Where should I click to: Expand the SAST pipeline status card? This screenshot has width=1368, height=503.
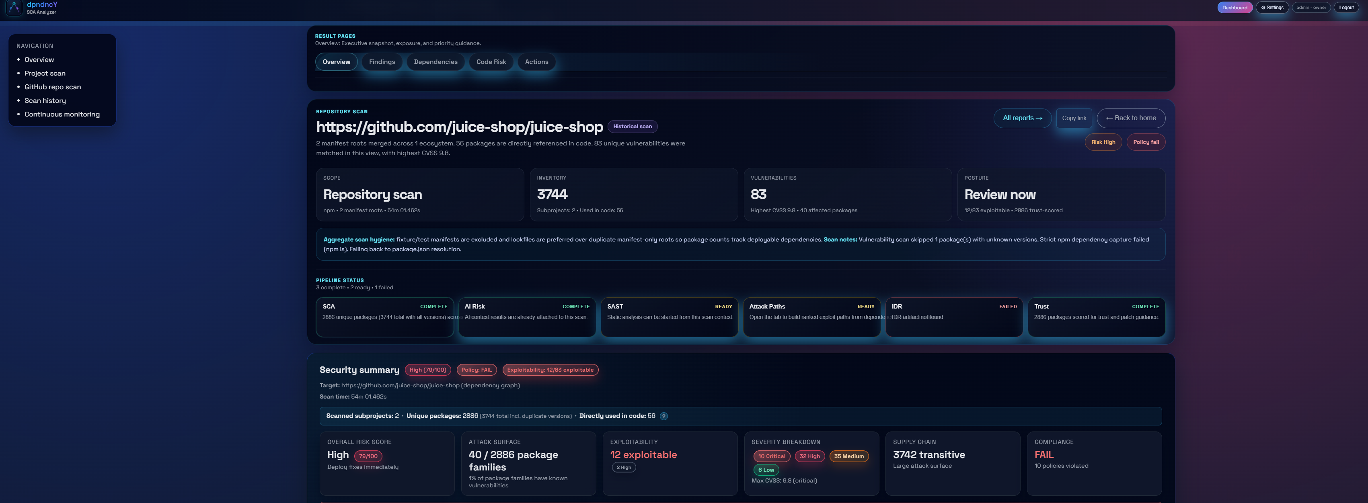pyautogui.click(x=669, y=317)
